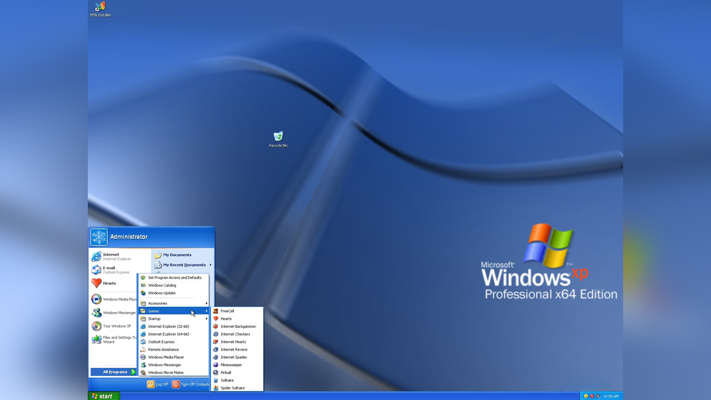Viewport: 711px width, 400px height.
Task: Expand the Accessories submenu
Action: coord(157,303)
